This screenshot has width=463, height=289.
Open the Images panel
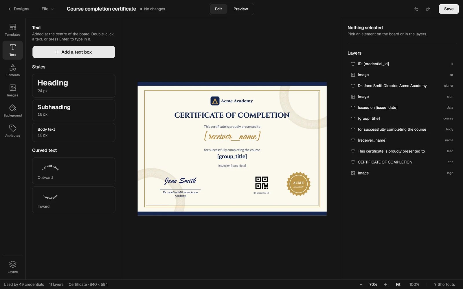click(13, 91)
